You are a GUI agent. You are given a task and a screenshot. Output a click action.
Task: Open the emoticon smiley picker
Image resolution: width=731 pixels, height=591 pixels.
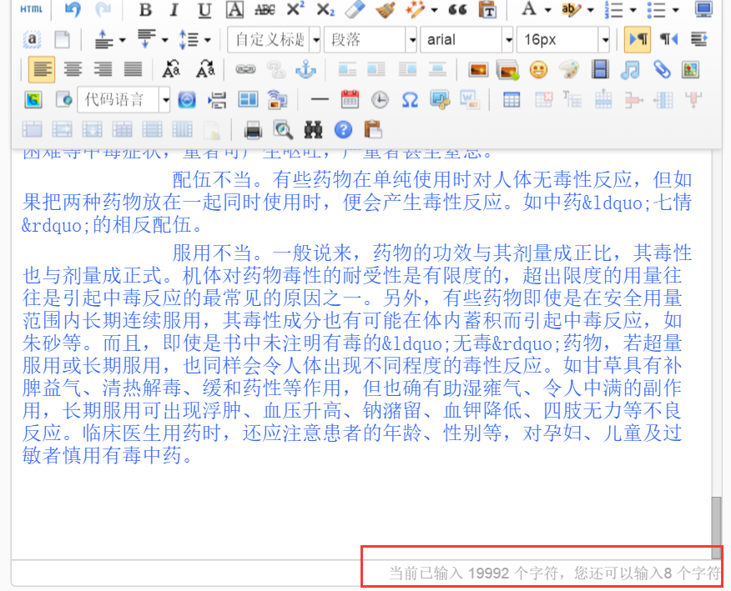538,70
